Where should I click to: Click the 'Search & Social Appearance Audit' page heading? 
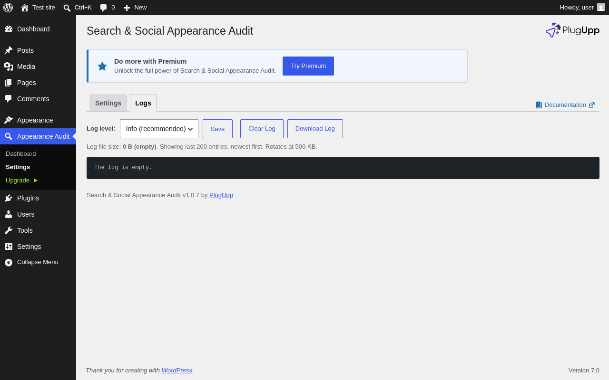(170, 31)
